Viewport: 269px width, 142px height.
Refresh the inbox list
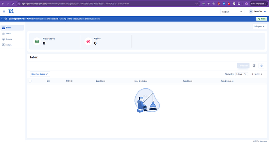coord(254,66)
